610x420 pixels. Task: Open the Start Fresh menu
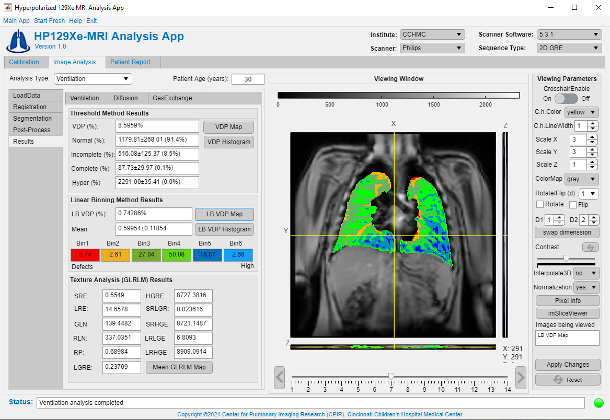[49, 21]
